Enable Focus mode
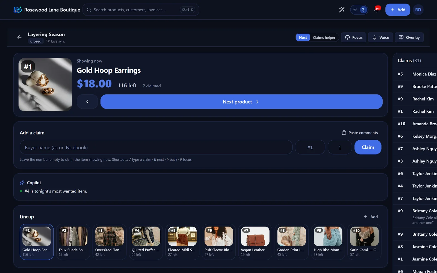437x273 pixels. point(354,37)
